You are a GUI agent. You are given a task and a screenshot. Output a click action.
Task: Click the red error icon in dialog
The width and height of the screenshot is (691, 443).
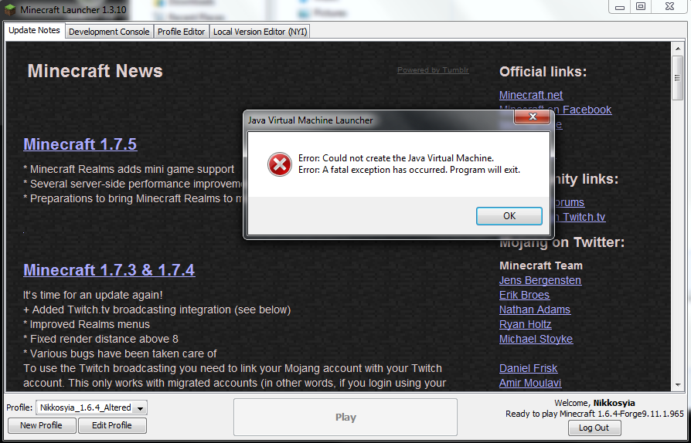[279, 164]
